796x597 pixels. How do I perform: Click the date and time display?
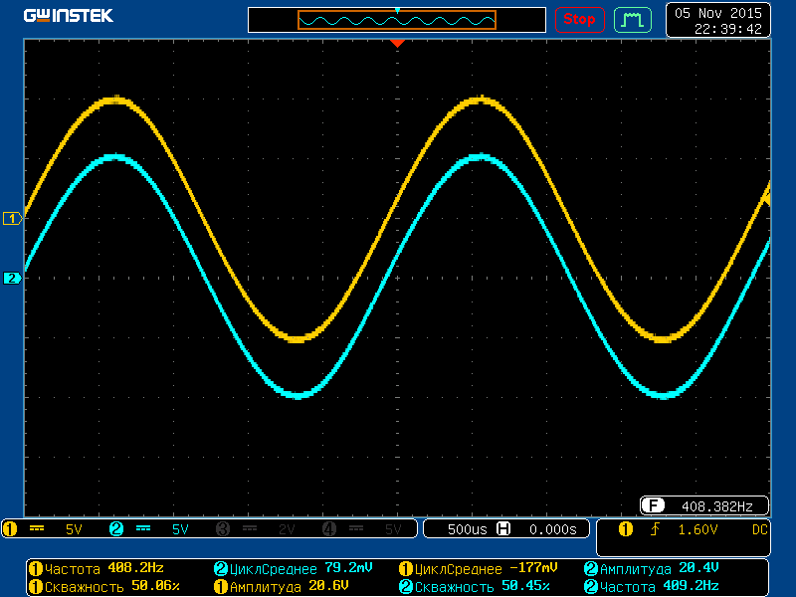(x=718, y=21)
